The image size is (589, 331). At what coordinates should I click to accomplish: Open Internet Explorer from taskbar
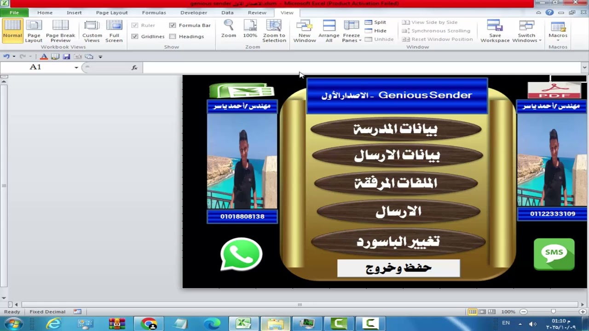click(x=53, y=324)
